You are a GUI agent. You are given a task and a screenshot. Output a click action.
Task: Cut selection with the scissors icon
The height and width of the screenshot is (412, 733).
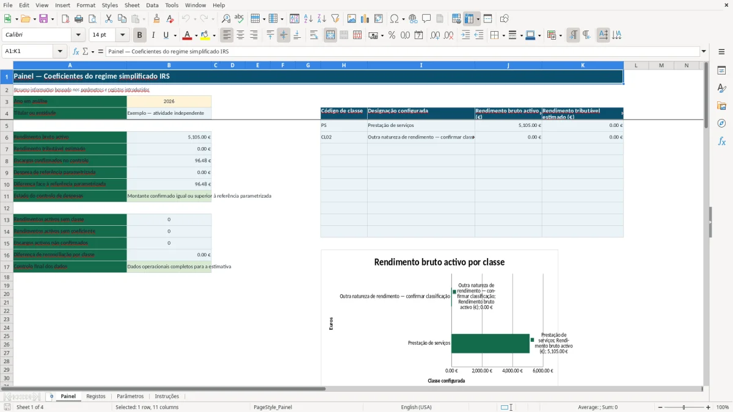point(109,19)
